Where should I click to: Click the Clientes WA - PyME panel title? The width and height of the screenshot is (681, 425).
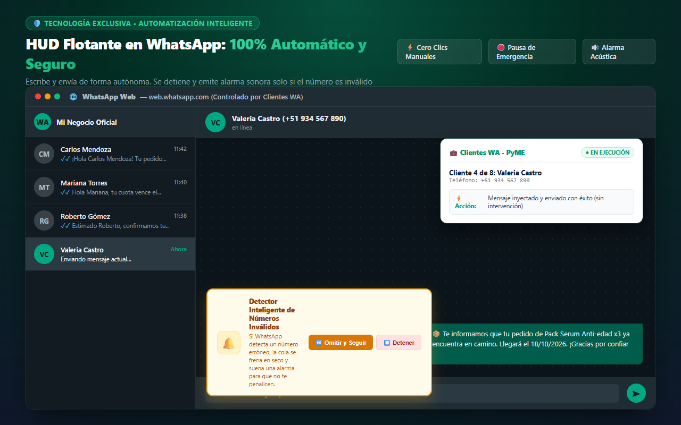coord(493,152)
